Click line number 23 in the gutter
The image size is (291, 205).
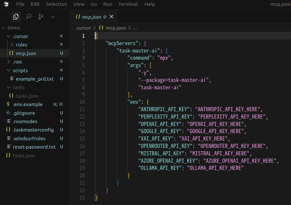[x=82, y=198]
